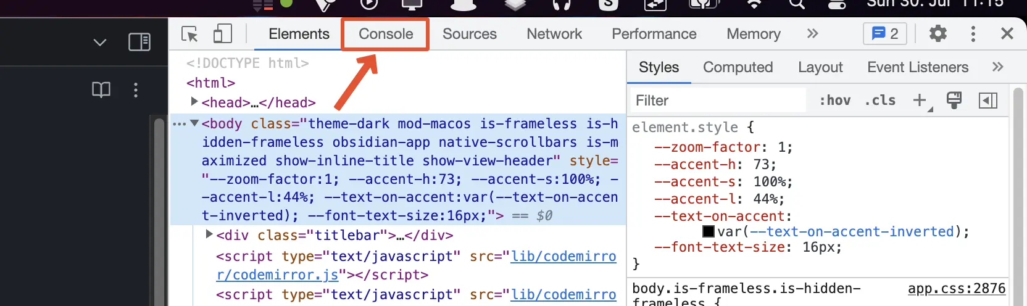The width and height of the screenshot is (1027, 306).
Task: Switch to the Memory tab
Action: (754, 34)
